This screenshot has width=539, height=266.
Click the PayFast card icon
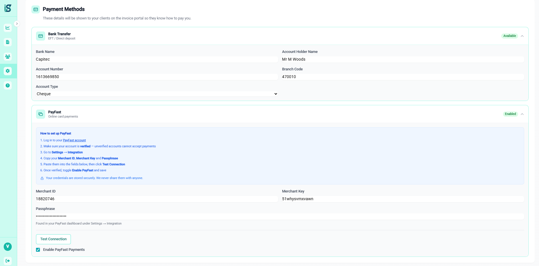(x=41, y=114)
